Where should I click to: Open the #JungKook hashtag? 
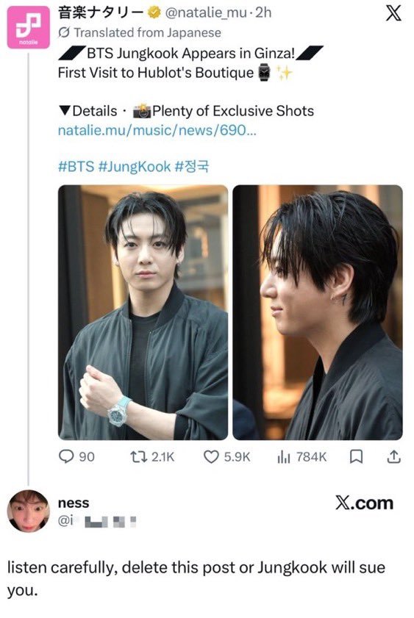pos(134,166)
